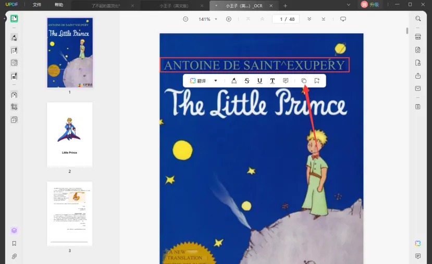Underline the selected text
The height and width of the screenshot is (264, 432).
(260, 81)
